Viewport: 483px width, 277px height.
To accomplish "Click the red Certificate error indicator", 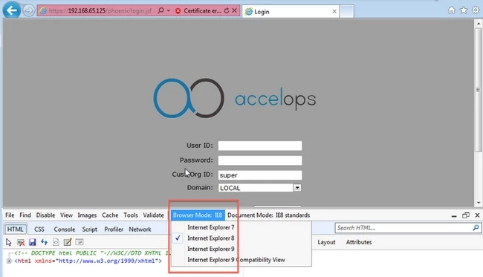I will pos(198,11).
